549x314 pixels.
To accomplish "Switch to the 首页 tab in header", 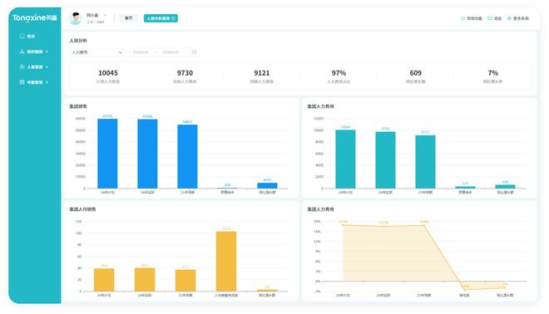I will (x=128, y=18).
